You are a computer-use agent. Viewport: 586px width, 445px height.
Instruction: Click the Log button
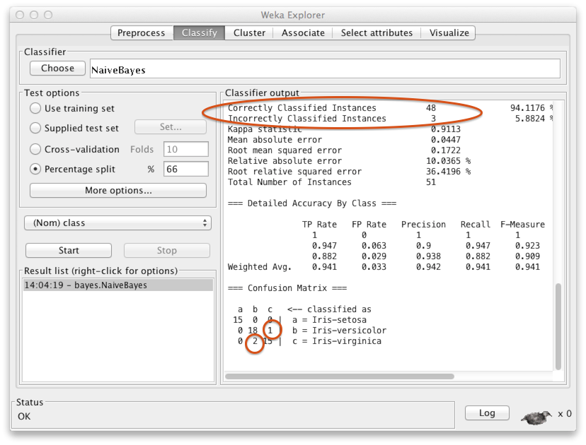coord(487,413)
